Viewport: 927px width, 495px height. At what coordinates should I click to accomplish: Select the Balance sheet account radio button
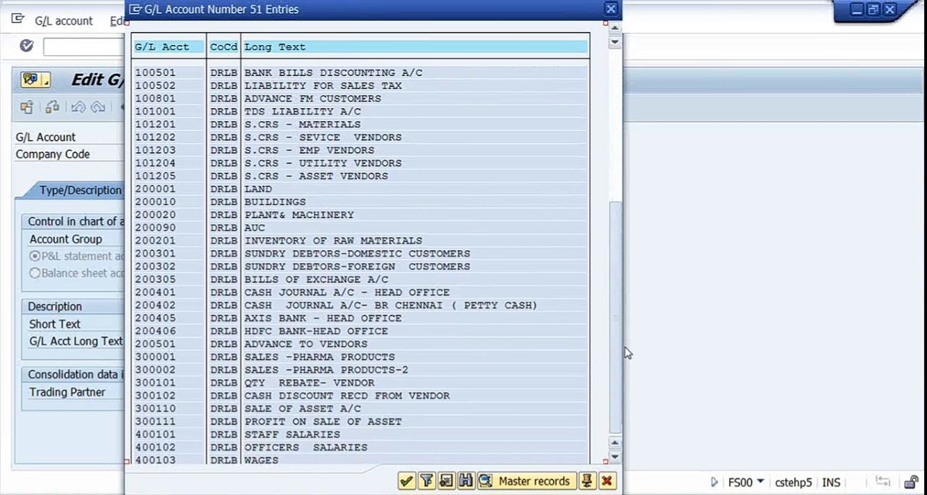coord(35,273)
